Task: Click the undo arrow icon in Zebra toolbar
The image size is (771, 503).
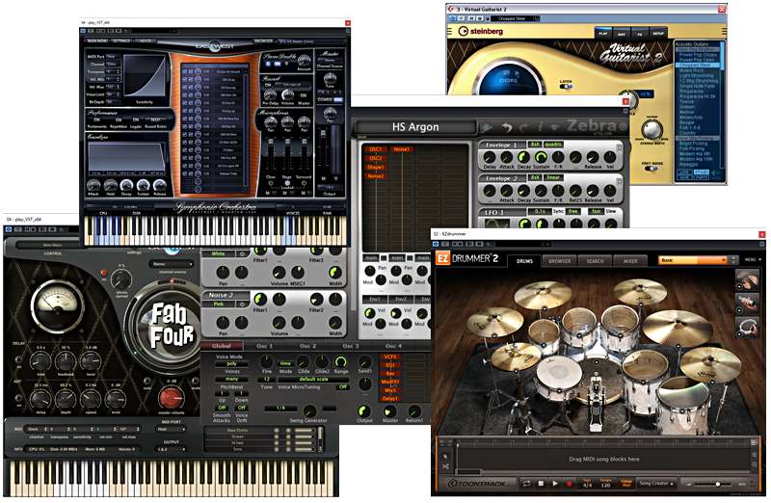Action: click(506, 127)
